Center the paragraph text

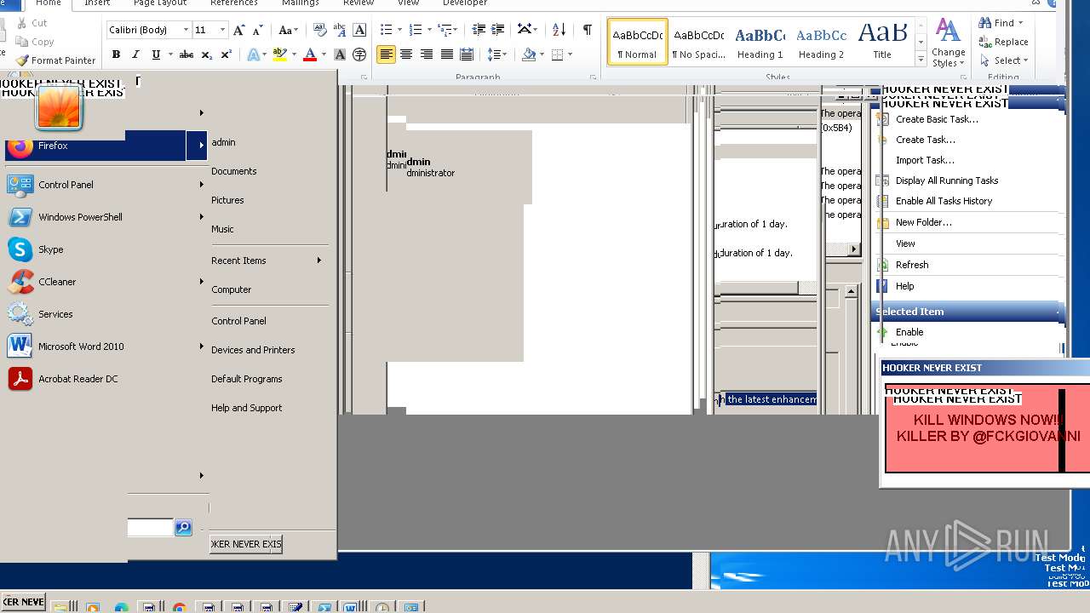pos(406,54)
